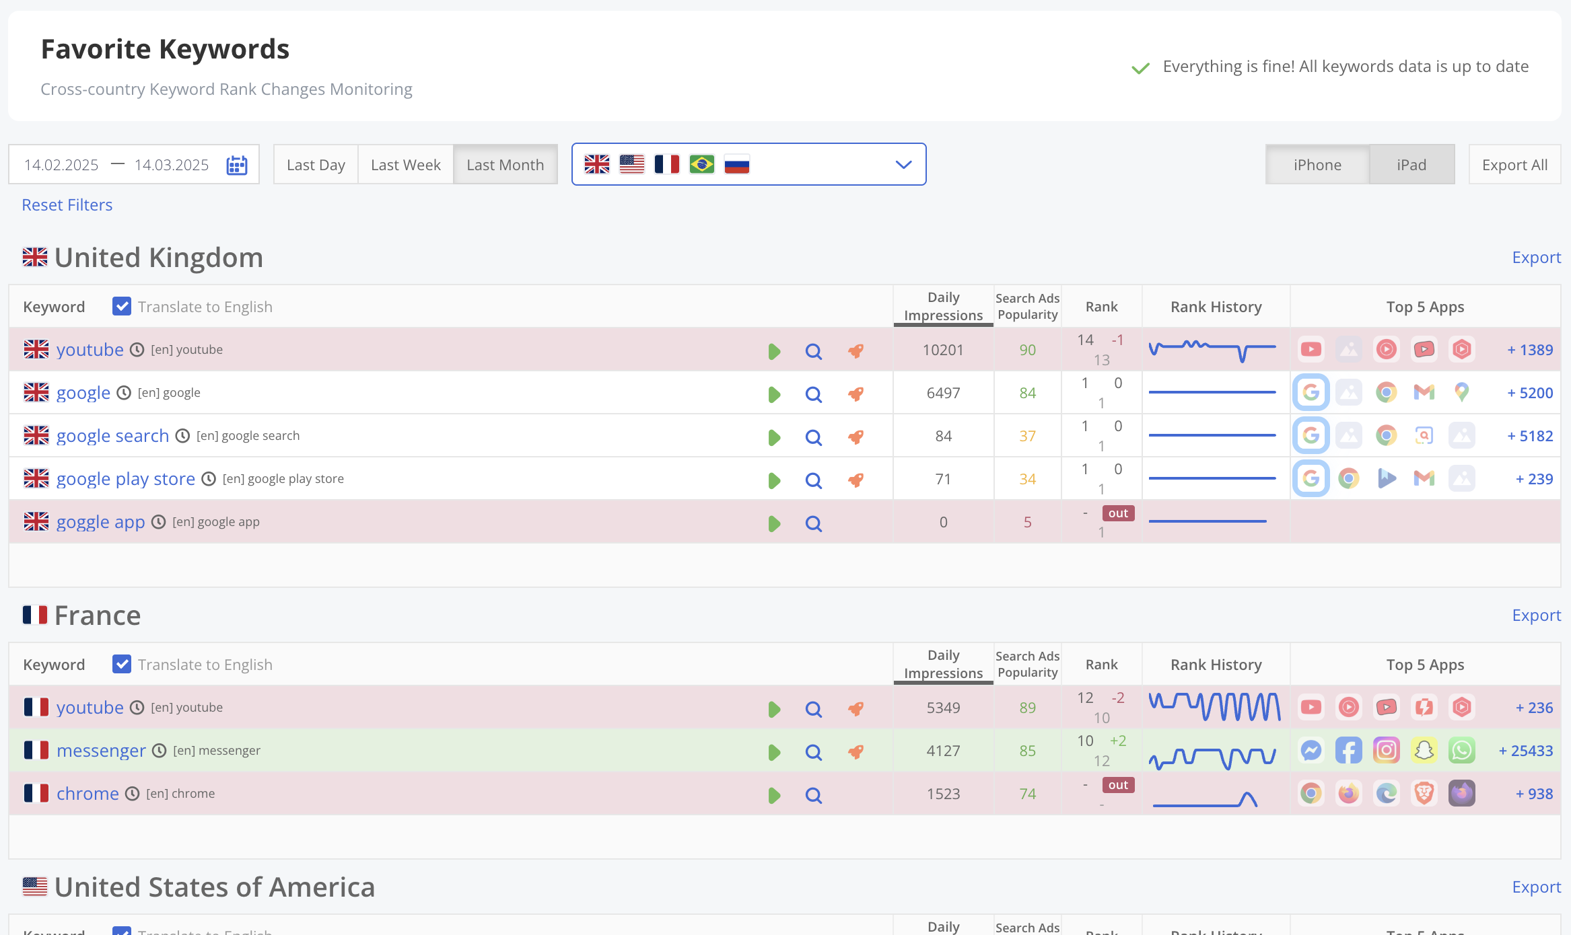Open the Facebook app icon in messenger row

coord(1348,750)
